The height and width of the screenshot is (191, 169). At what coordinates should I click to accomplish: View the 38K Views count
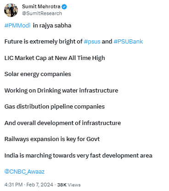click(69, 185)
